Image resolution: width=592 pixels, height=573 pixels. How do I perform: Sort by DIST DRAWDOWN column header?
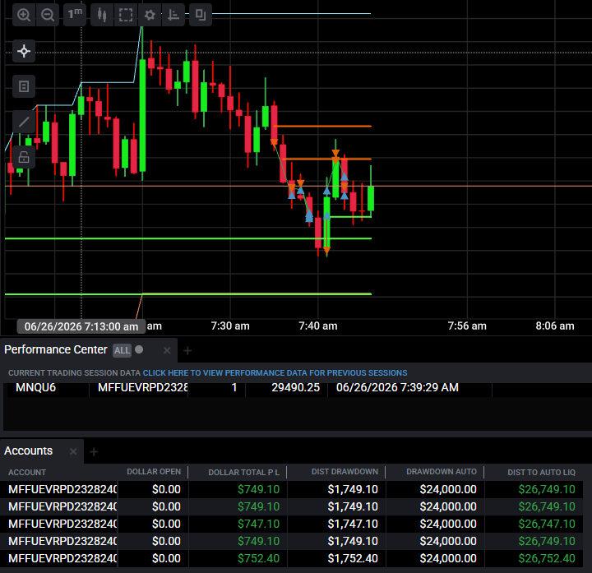coord(345,471)
